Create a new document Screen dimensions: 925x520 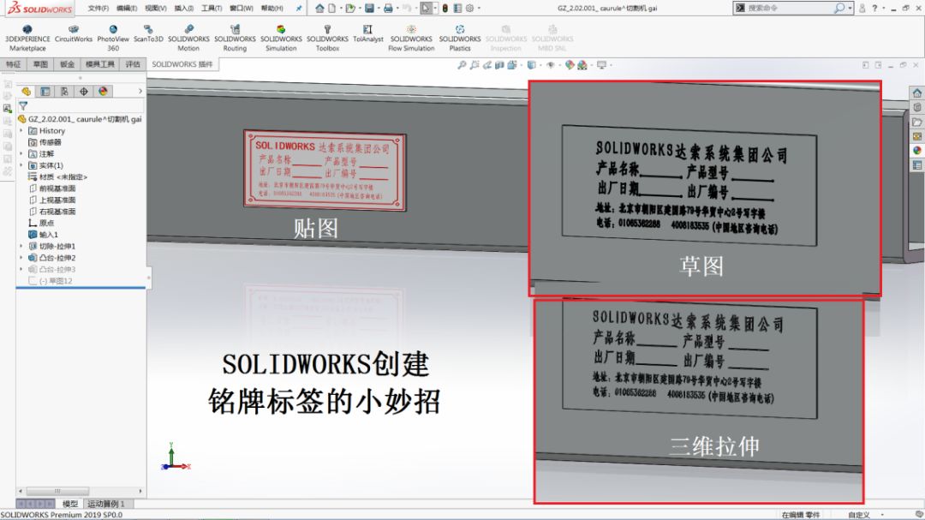(332, 9)
